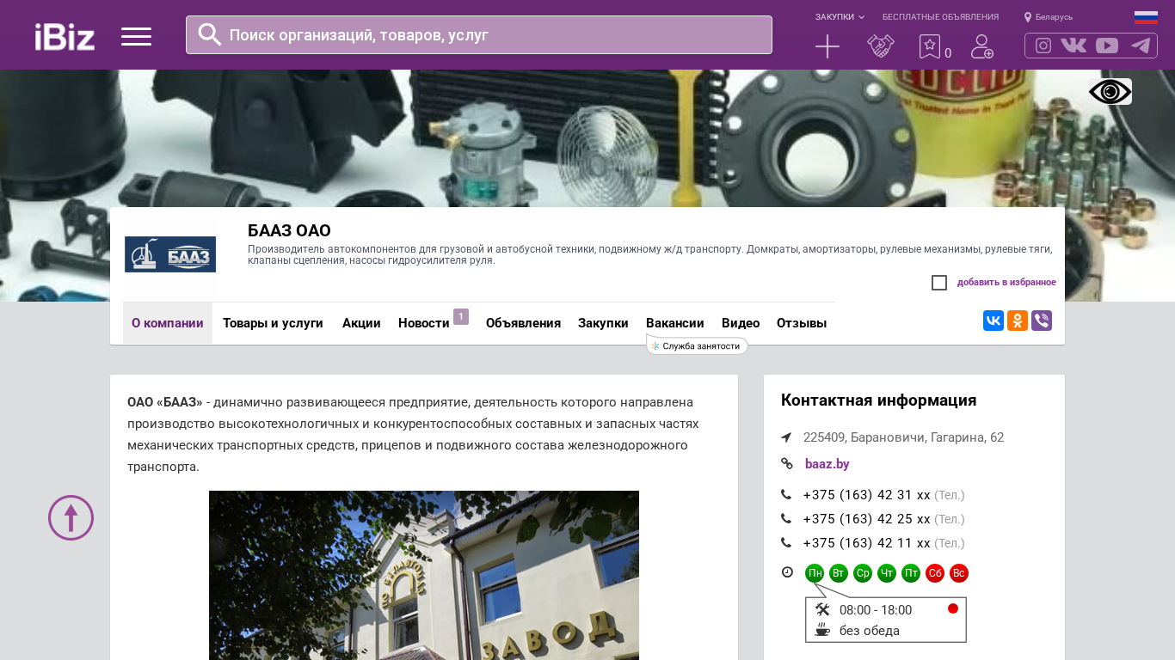Open the Акции tab

click(x=361, y=323)
